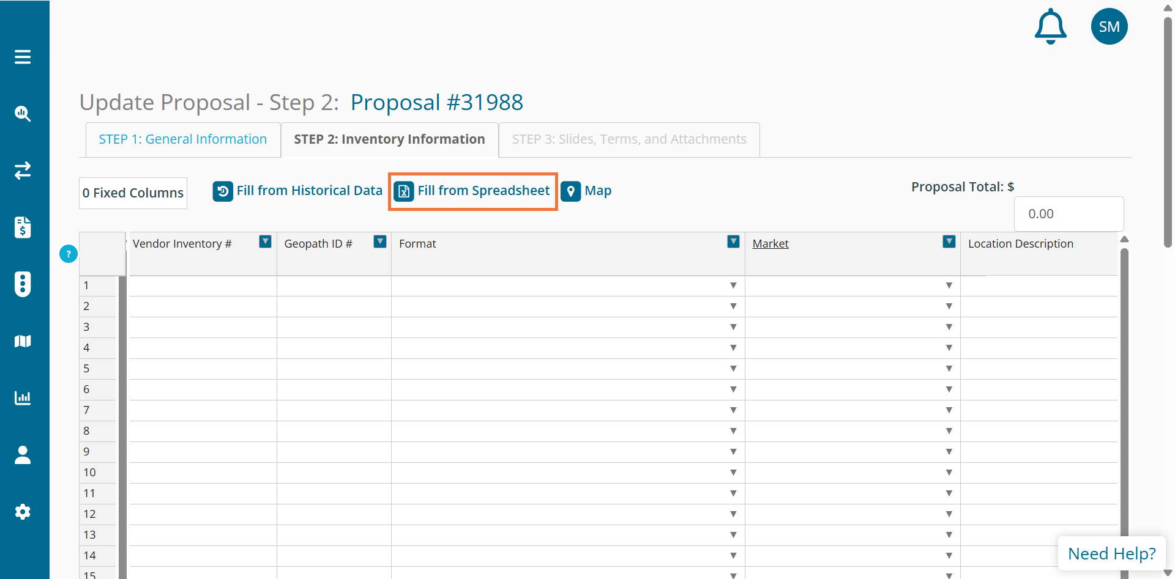1175x579 pixels.
Task: Click the folded map sidebar icon
Action: coord(23,341)
